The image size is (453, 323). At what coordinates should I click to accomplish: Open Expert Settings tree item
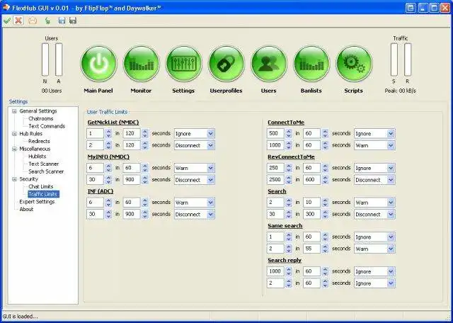click(x=37, y=202)
